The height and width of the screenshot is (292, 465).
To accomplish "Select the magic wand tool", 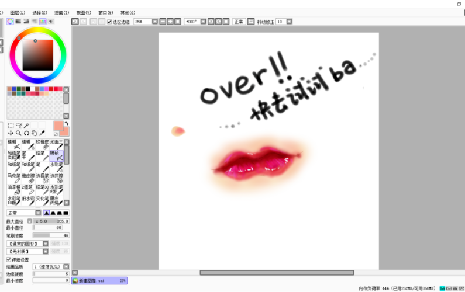I will point(26,126).
